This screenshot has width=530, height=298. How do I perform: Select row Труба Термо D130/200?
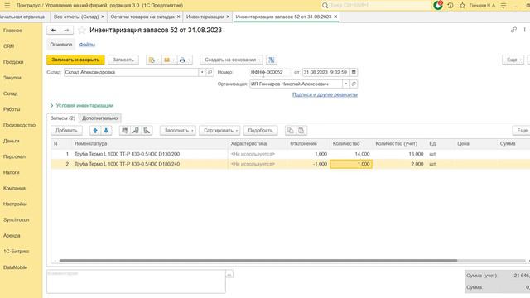point(291,154)
